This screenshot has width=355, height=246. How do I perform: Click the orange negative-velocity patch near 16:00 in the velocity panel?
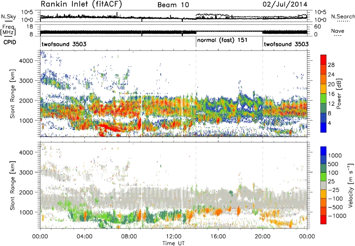pos(218,212)
